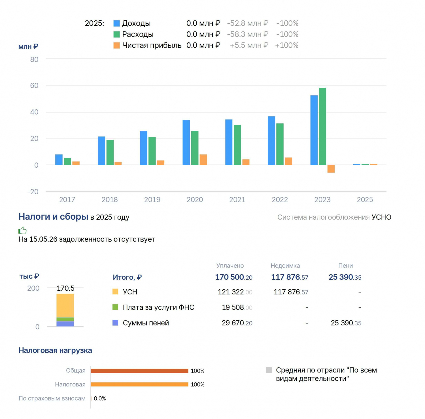This screenshot has width=425, height=419.
Task: Click the total arrears value 117 876.57 in Итого row
Action: click(x=290, y=277)
